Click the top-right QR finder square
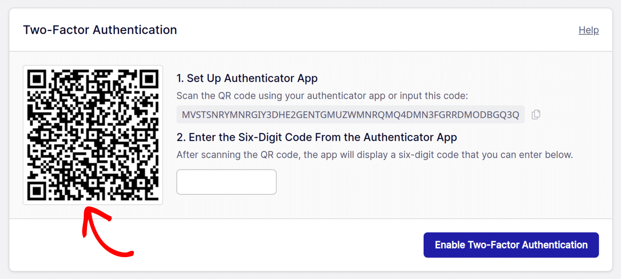Image resolution: width=621 pixels, height=279 pixels. pos(149,79)
